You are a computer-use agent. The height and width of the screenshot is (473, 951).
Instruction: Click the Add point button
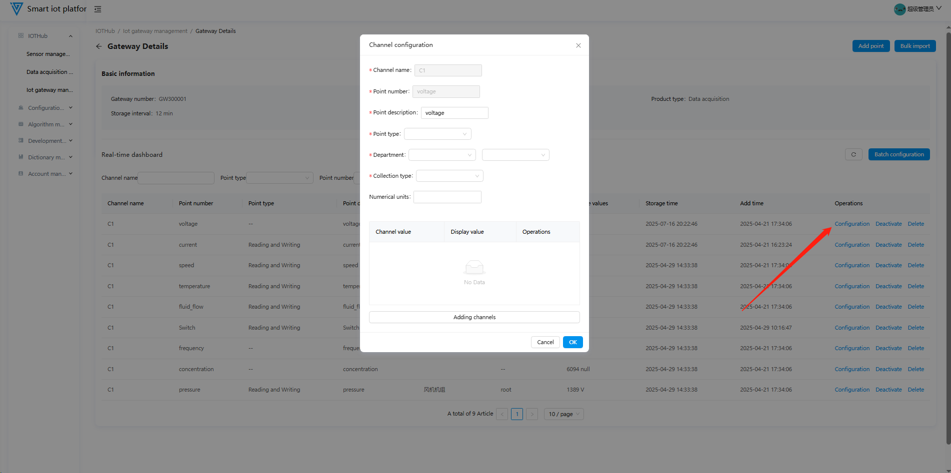[x=871, y=46]
